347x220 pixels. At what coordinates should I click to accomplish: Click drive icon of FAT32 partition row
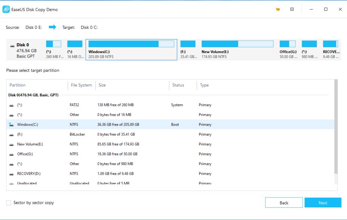(x=11, y=105)
